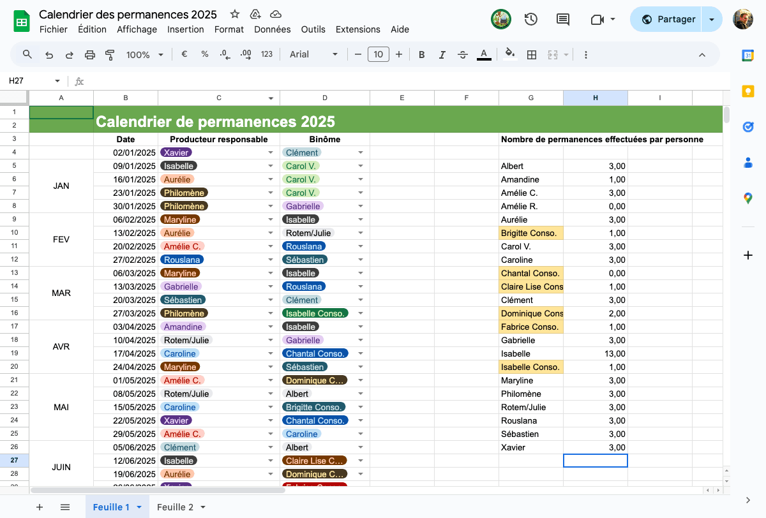Open the Fichier menu
The image size is (766, 518).
point(54,29)
